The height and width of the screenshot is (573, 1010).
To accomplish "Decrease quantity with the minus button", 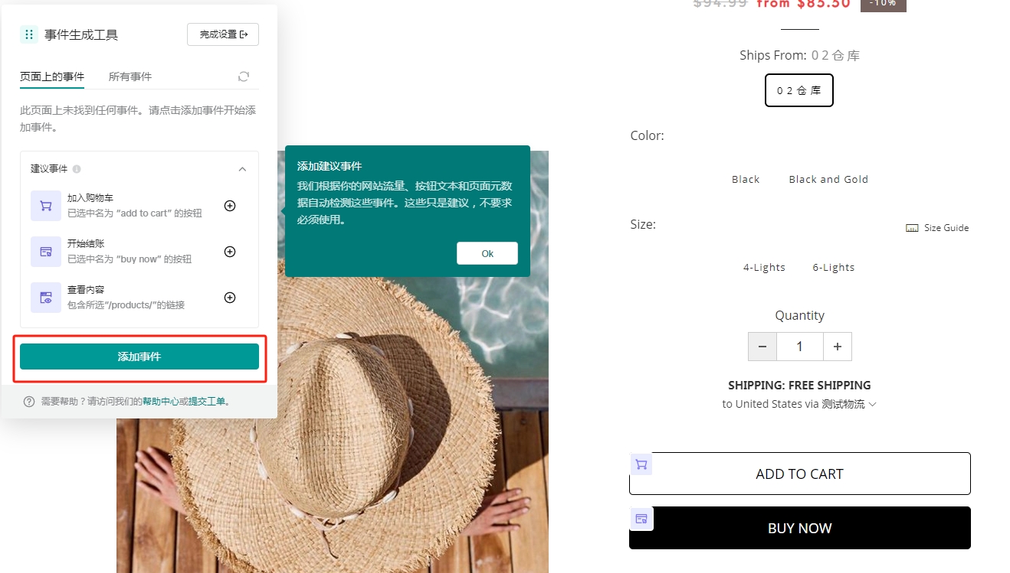I will (x=762, y=347).
